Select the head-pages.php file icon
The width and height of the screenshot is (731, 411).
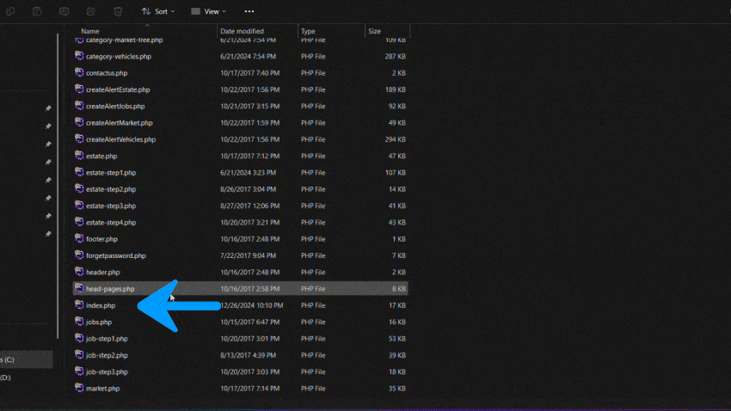79,288
